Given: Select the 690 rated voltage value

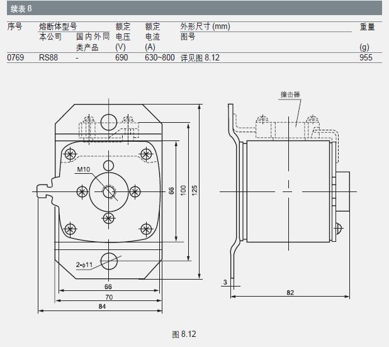Looking at the screenshot, I should [x=121, y=57].
